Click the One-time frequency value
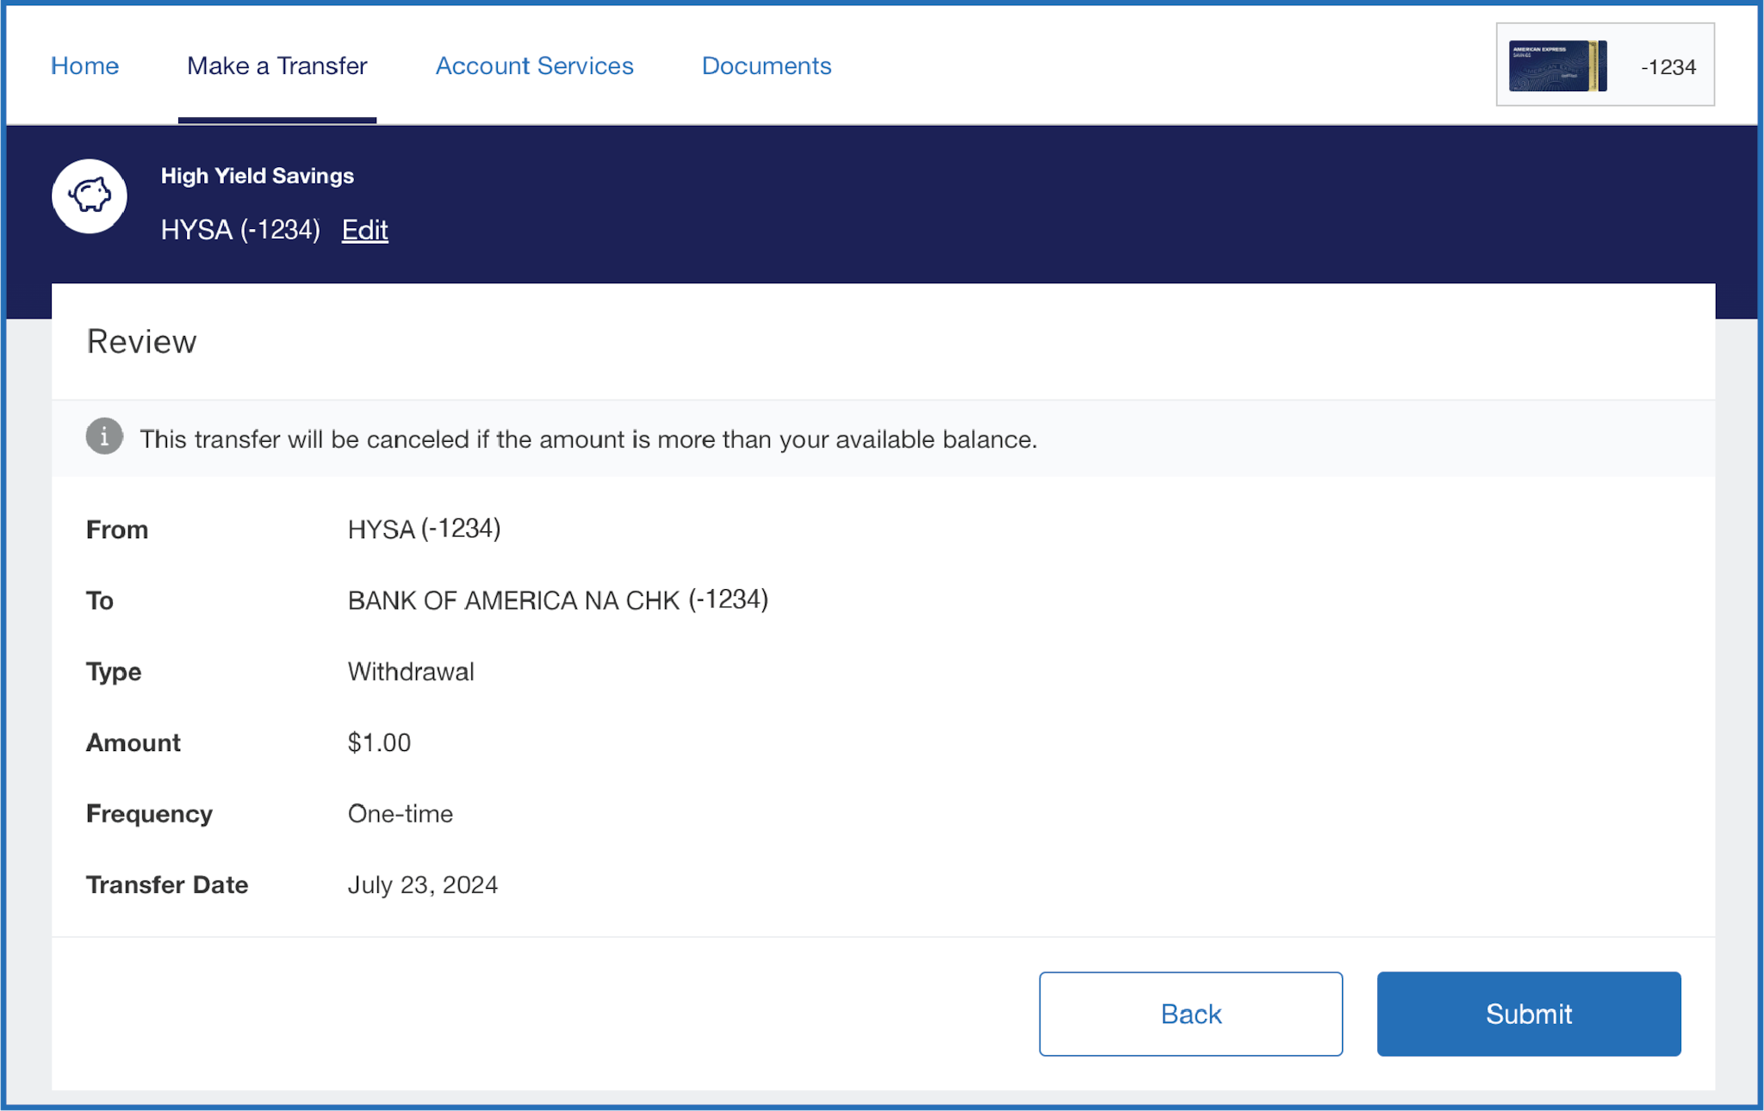The width and height of the screenshot is (1764, 1111). (400, 814)
